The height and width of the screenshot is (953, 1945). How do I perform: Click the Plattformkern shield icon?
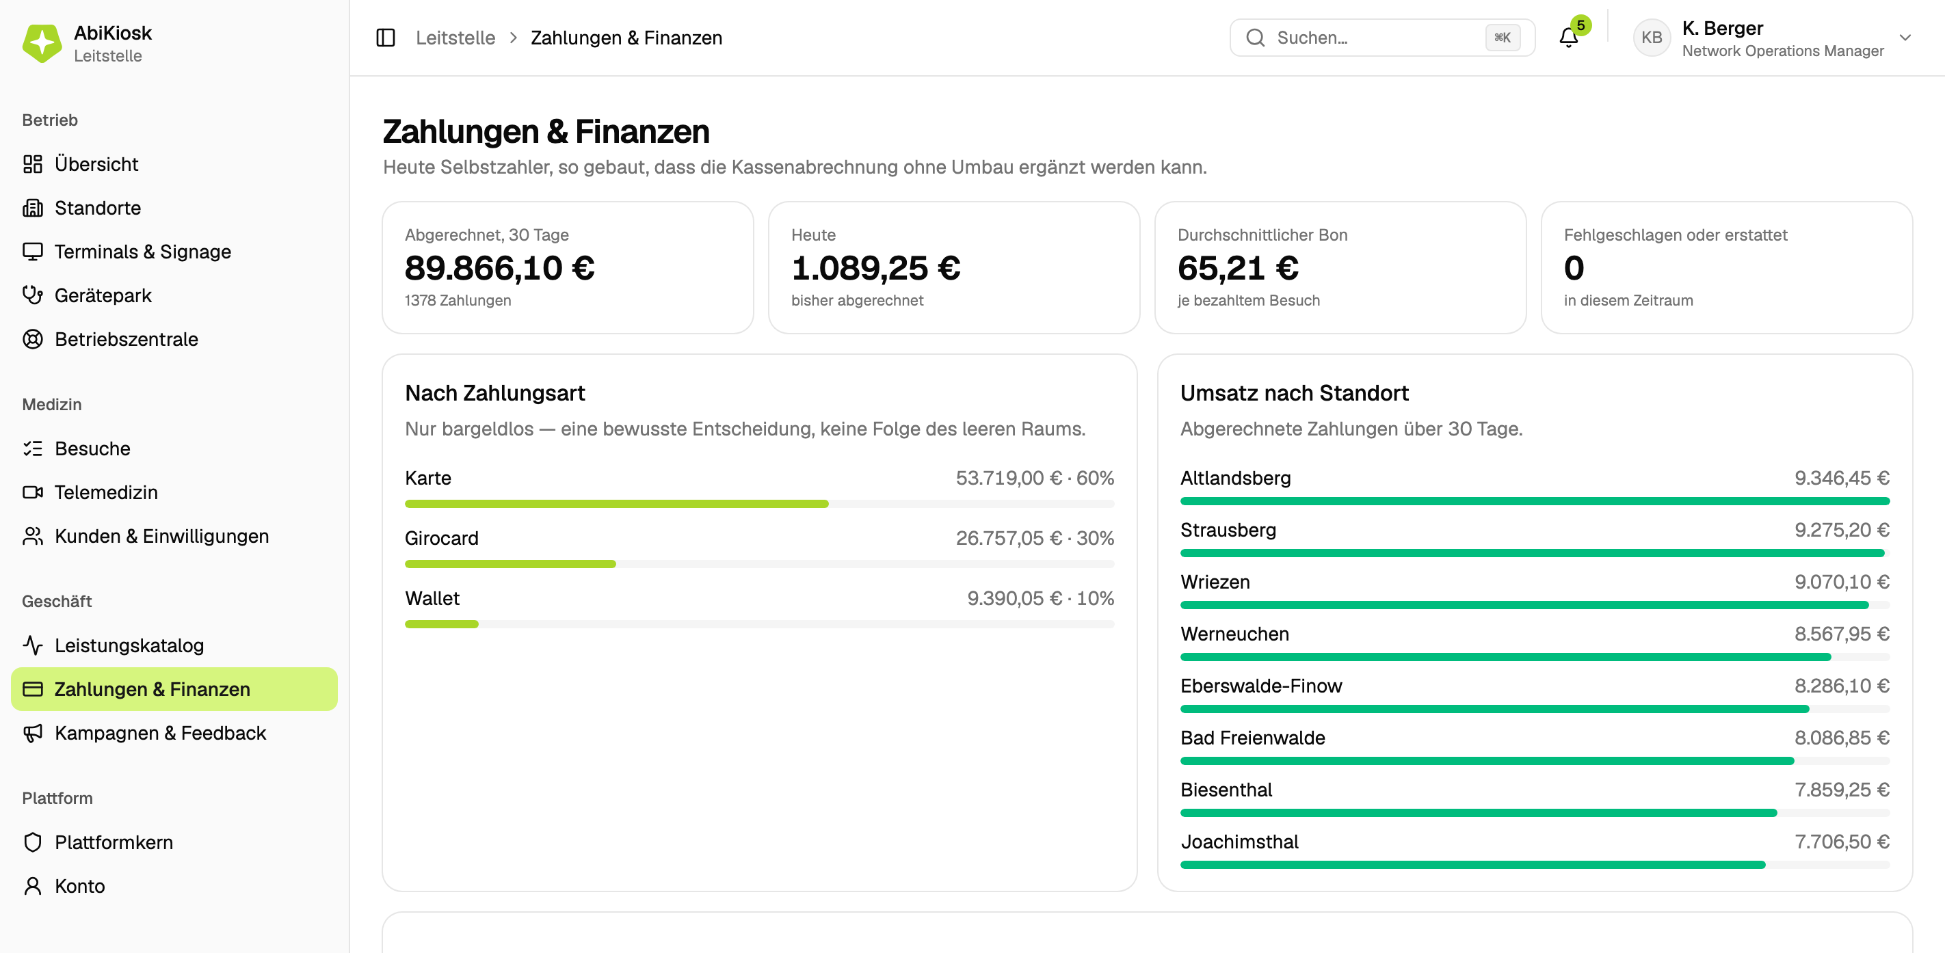tap(32, 842)
